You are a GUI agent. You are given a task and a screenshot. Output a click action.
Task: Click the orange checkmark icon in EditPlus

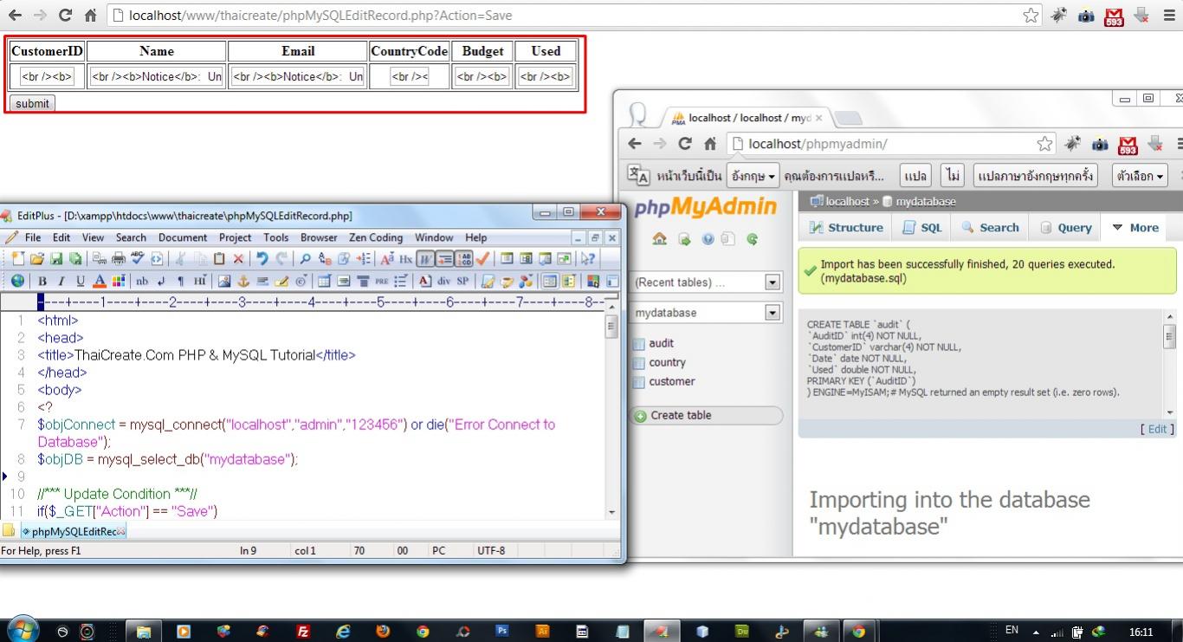pos(482,258)
